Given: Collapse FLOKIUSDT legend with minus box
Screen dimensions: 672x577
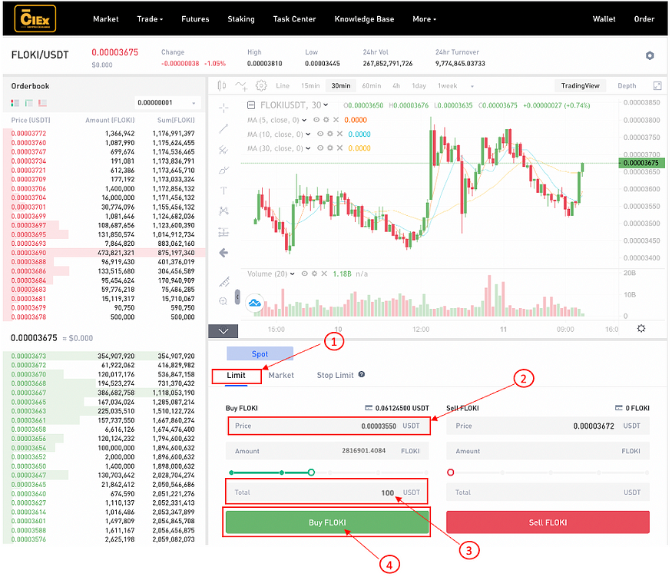Looking at the screenshot, I should coord(251,105).
